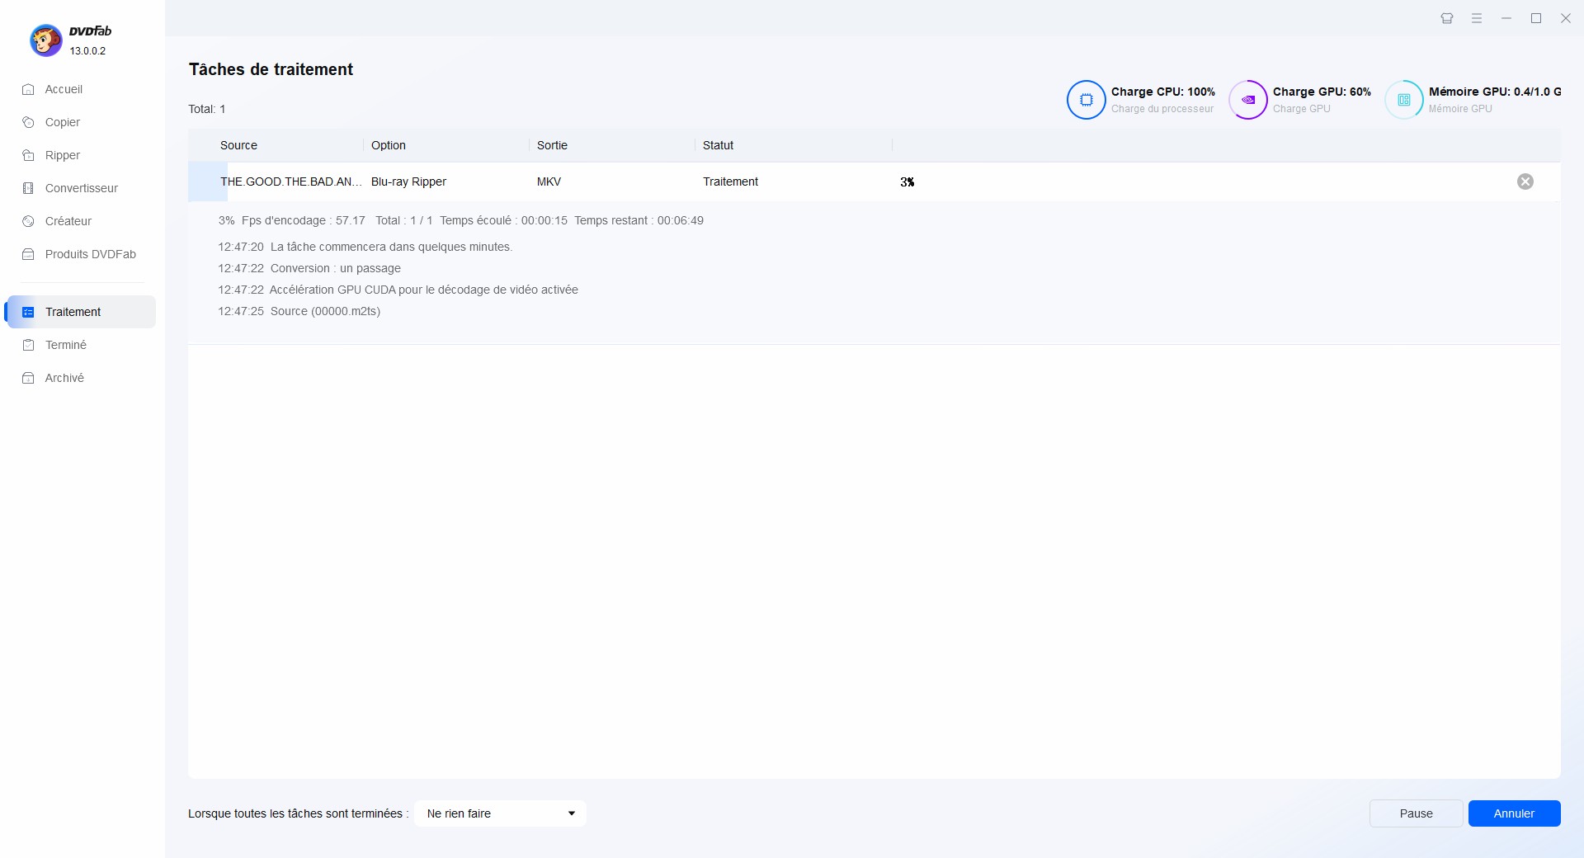
Task: Click the Traitement list icon
Action: point(28,312)
